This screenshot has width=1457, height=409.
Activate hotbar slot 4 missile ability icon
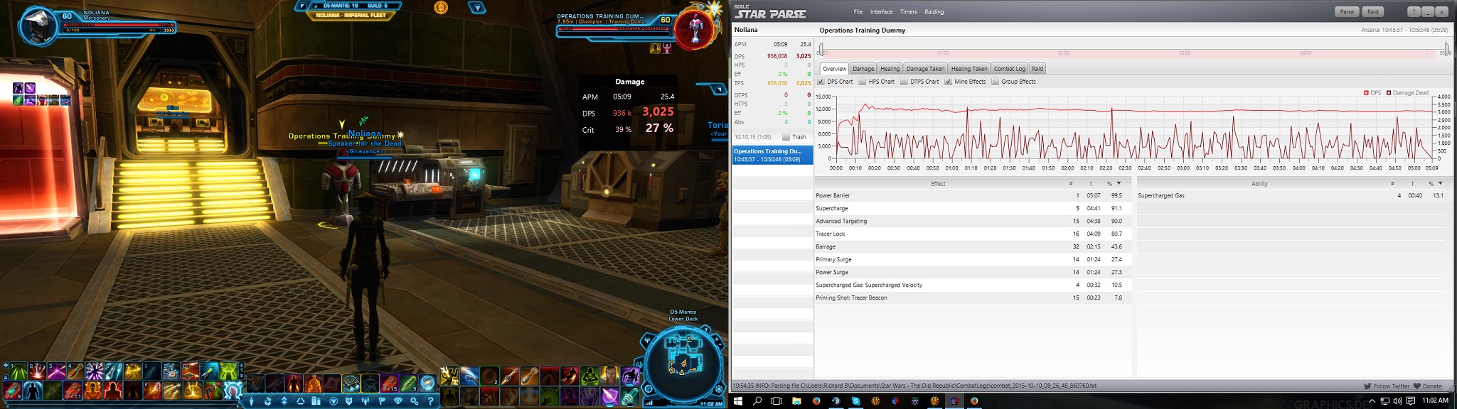click(75, 371)
